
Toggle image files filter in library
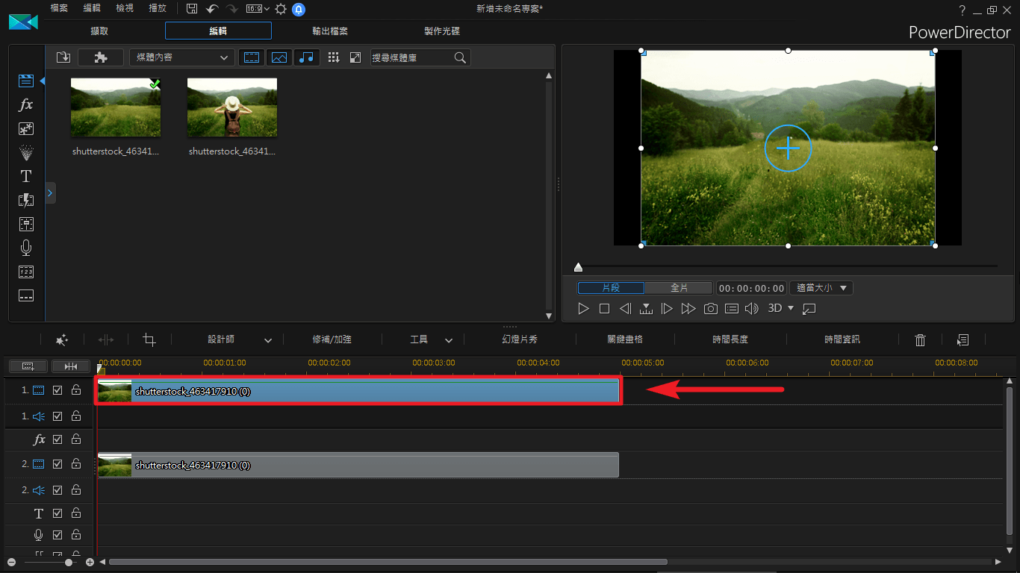279,57
